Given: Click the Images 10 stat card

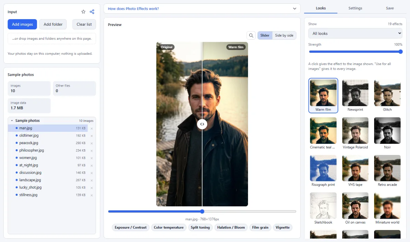Looking at the screenshot, I should (x=29, y=88).
